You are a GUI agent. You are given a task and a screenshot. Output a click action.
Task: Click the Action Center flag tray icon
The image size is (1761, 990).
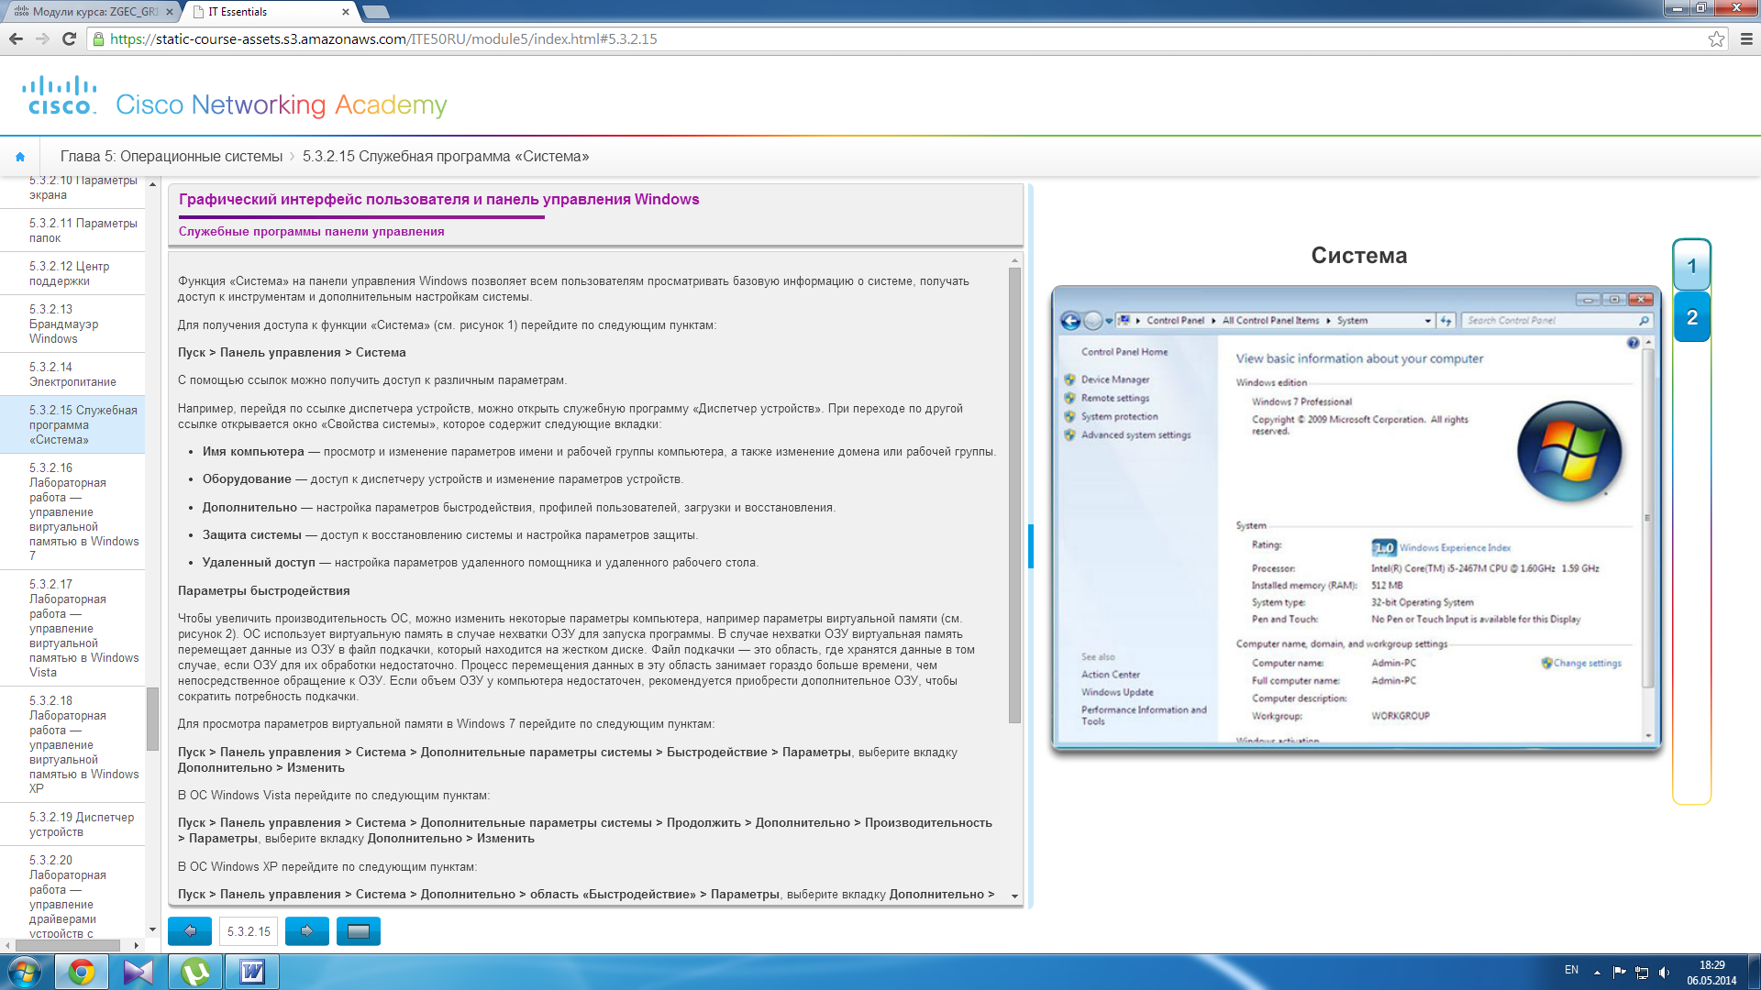coord(1619,972)
